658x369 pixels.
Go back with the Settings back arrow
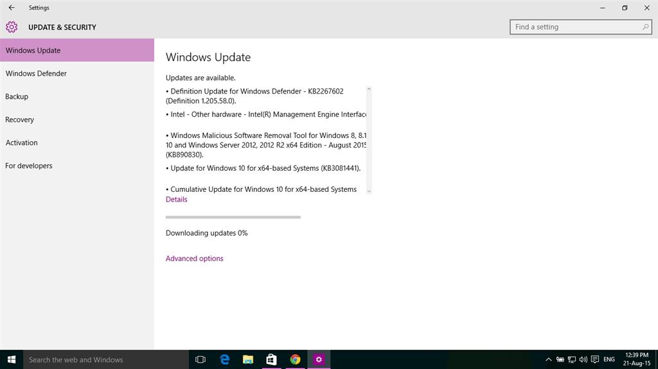[12, 8]
